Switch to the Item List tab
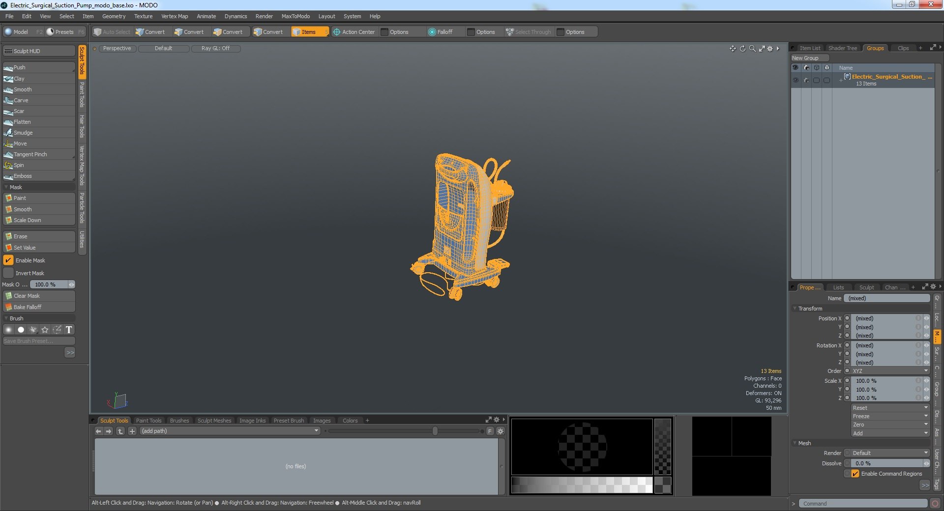Viewport: 944px width, 511px height. [809, 48]
